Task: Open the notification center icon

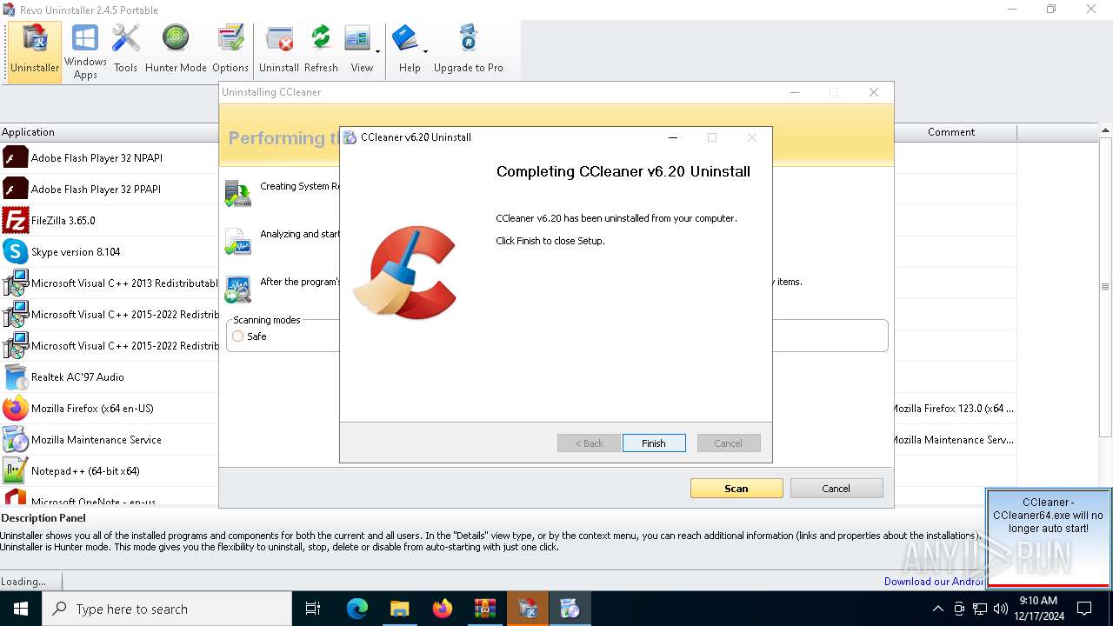Action: [x=1084, y=609]
